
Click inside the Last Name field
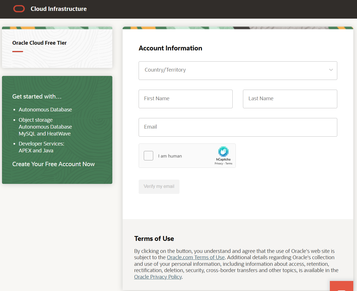(290, 99)
